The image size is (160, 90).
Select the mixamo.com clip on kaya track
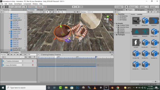click(x=67, y=65)
